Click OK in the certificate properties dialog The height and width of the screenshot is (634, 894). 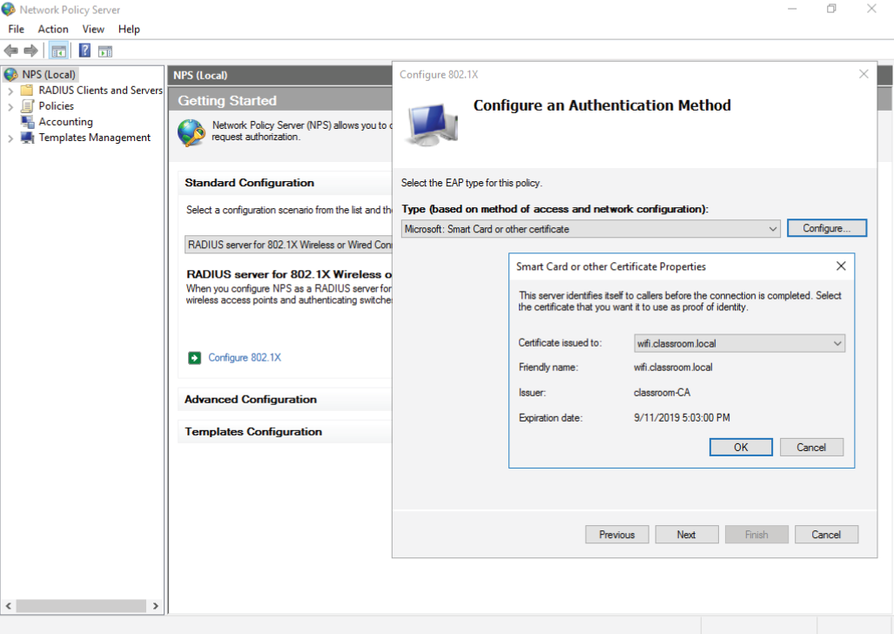[x=741, y=448]
